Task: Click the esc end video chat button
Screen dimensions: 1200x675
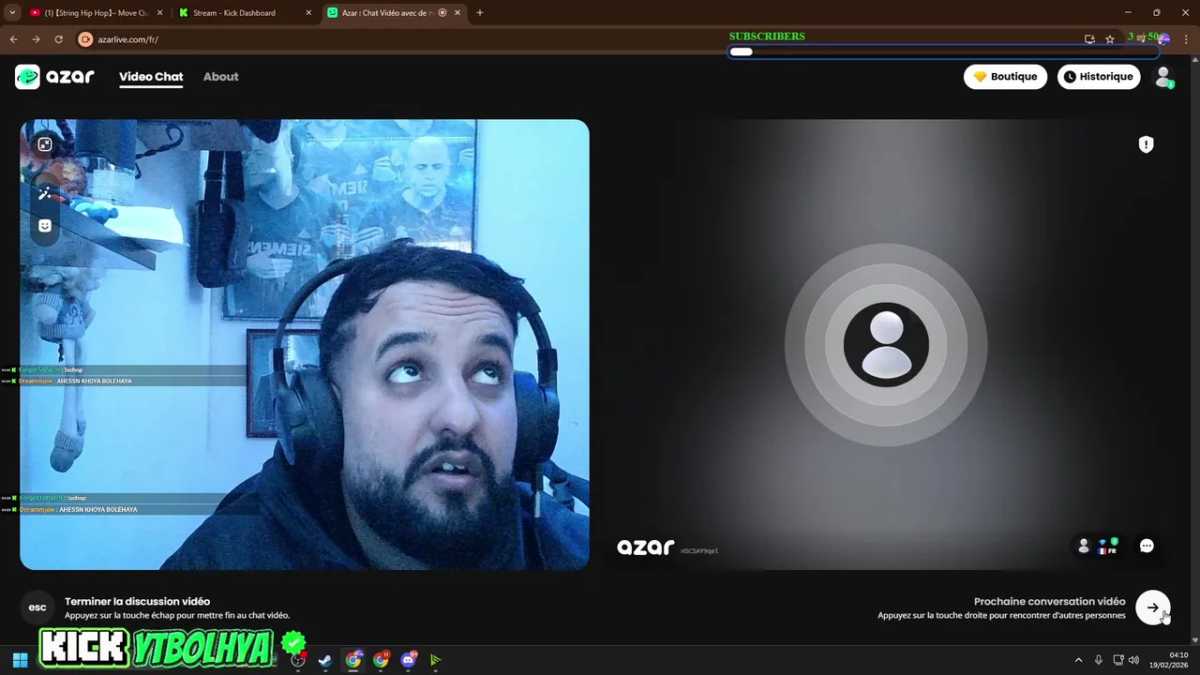Action: (x=37, y=607)
